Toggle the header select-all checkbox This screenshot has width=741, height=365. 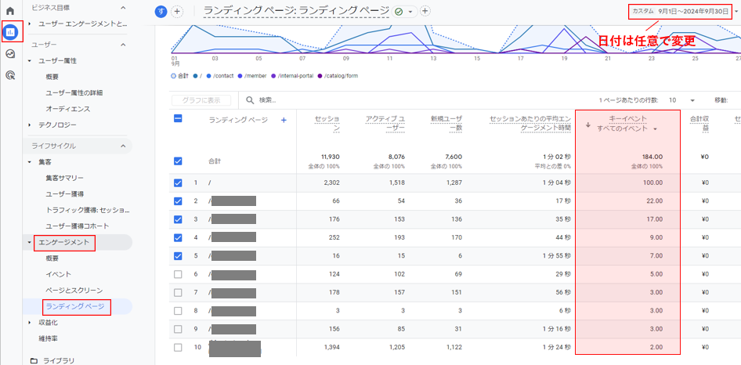click(178, 119)
